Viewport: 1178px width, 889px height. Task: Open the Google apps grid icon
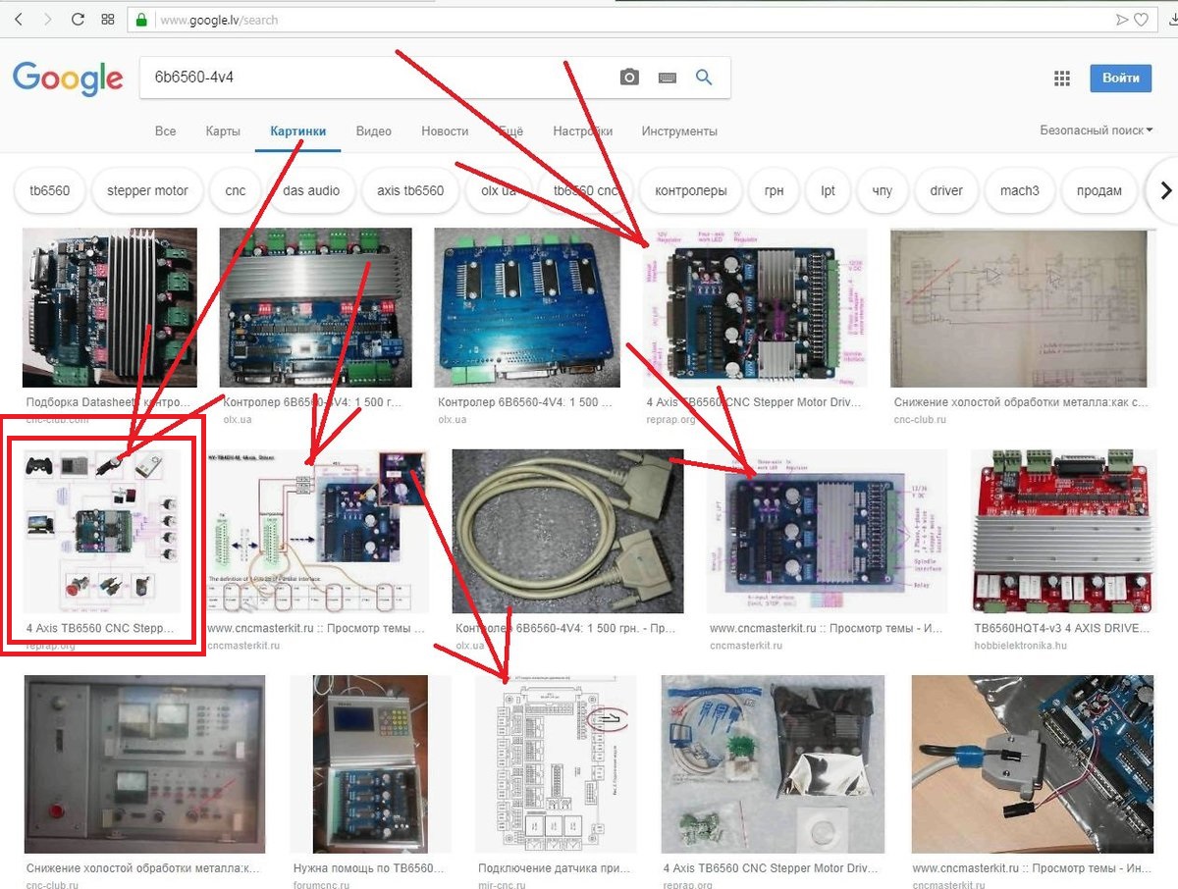[1061, 78]
